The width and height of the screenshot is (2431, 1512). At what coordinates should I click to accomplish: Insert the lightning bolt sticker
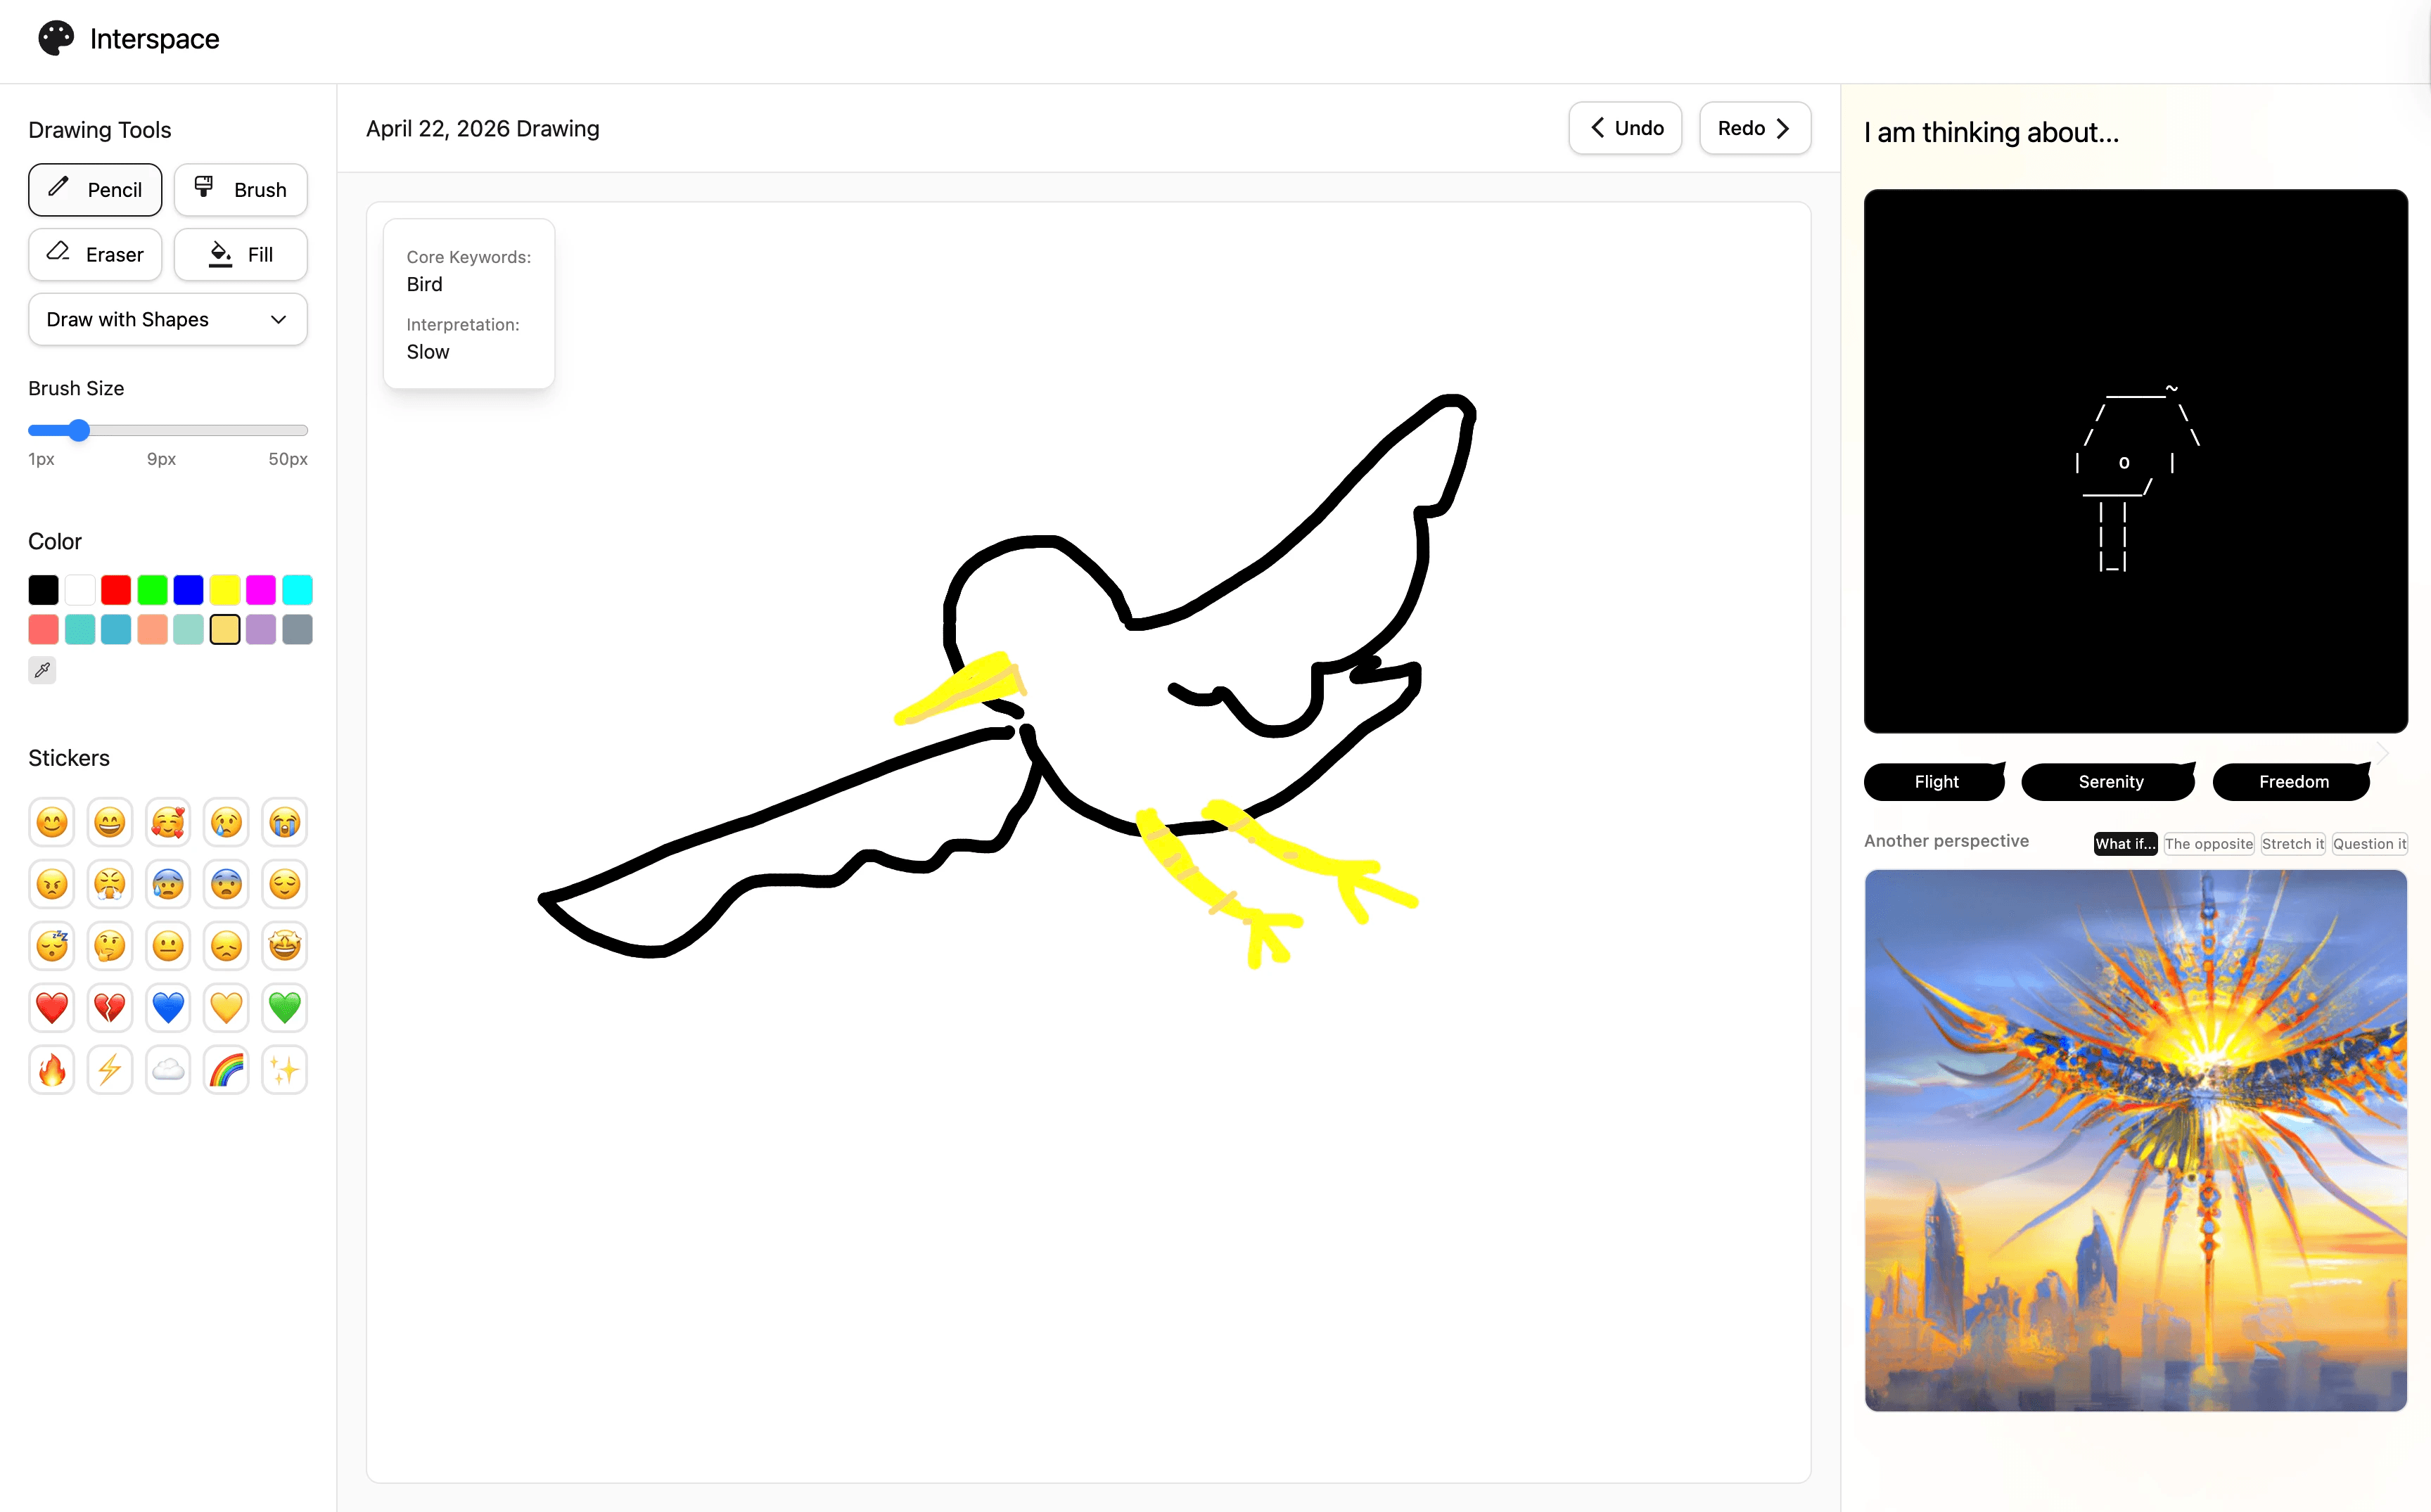(x=110, y=1070)
